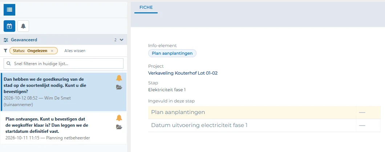Open the message from Planning netbeheerder

pos(64,128)
